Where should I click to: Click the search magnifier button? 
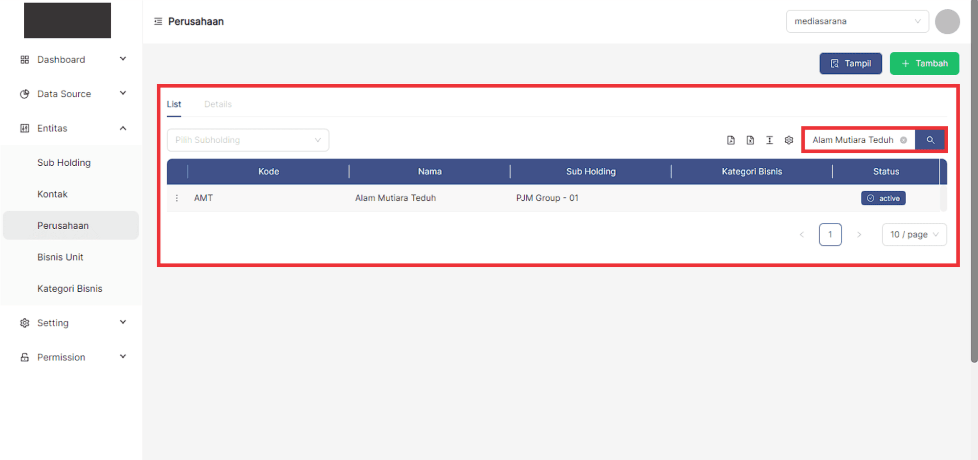tap(930, 140)
